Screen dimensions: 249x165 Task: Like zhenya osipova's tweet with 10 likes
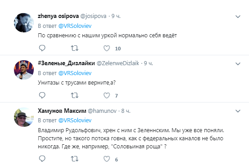(107, 48)
